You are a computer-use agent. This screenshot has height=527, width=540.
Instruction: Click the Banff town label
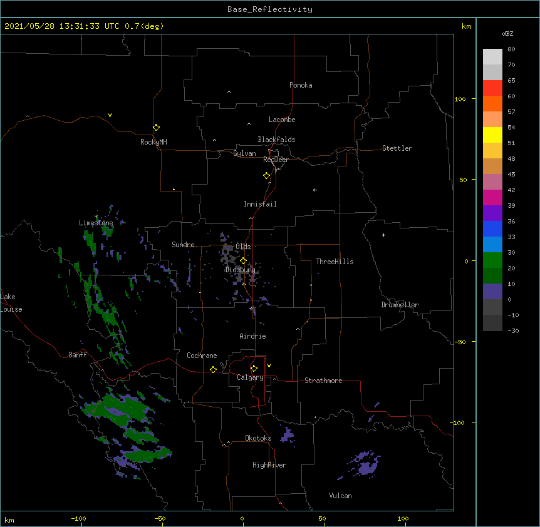click(78, 355)
